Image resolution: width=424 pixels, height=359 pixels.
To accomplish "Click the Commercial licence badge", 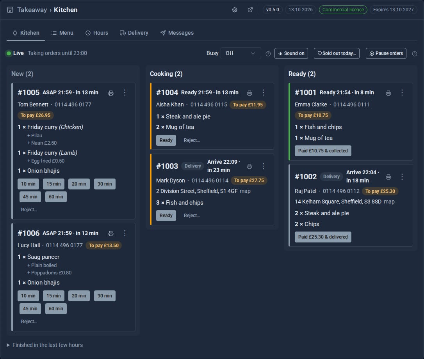I will pos(343,10).
